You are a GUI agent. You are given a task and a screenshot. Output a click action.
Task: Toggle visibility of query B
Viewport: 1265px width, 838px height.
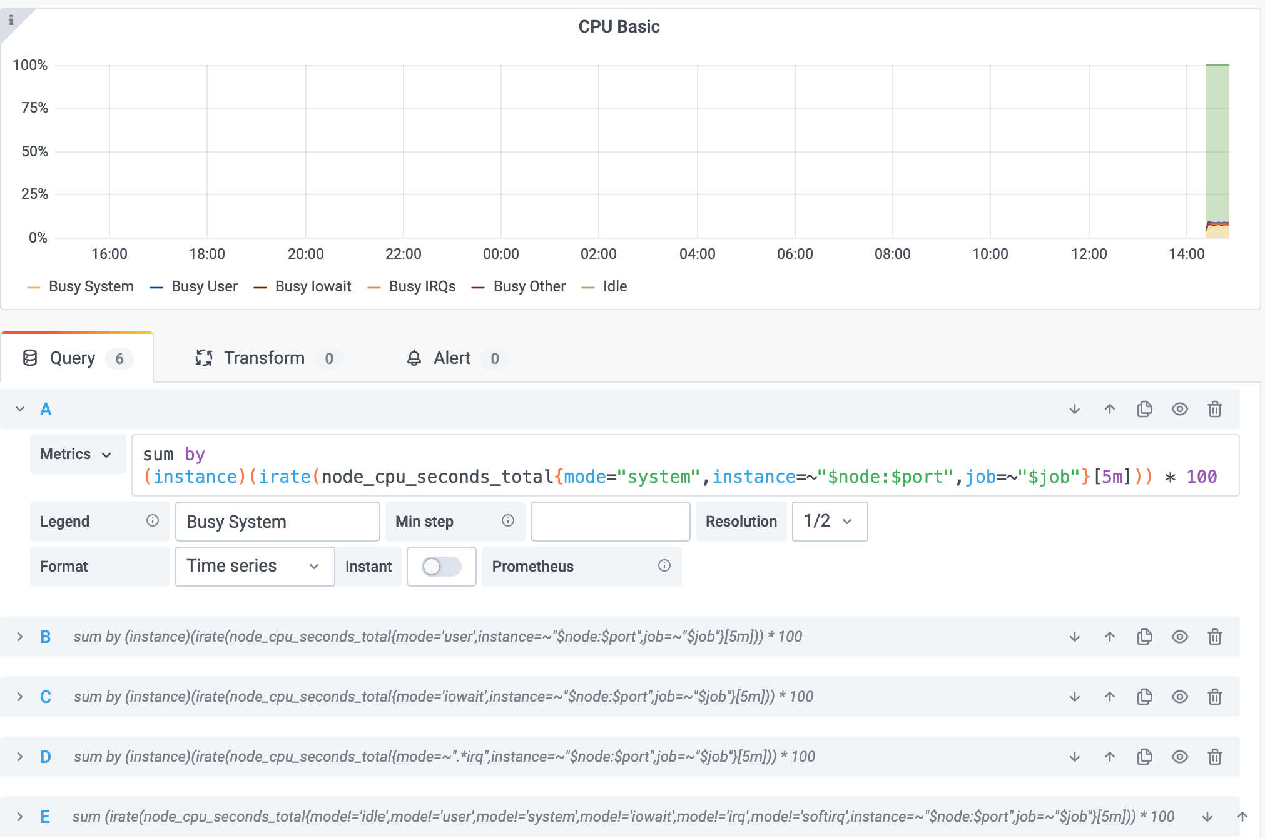[x=1180, y=637]
